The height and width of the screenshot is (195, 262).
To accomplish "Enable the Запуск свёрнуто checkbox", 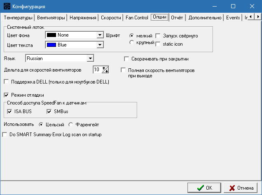I will tap(158, 36).
